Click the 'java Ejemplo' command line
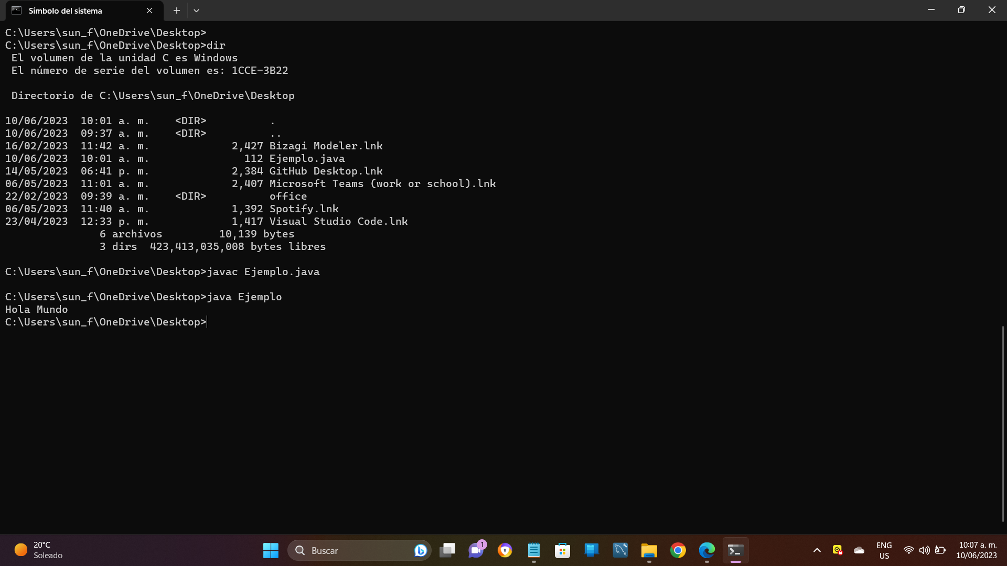Screen dimensions: 1007x566 coord(144,297)
